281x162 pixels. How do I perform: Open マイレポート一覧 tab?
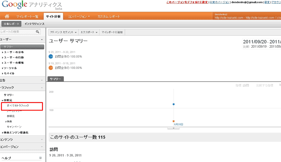point(27,17)
